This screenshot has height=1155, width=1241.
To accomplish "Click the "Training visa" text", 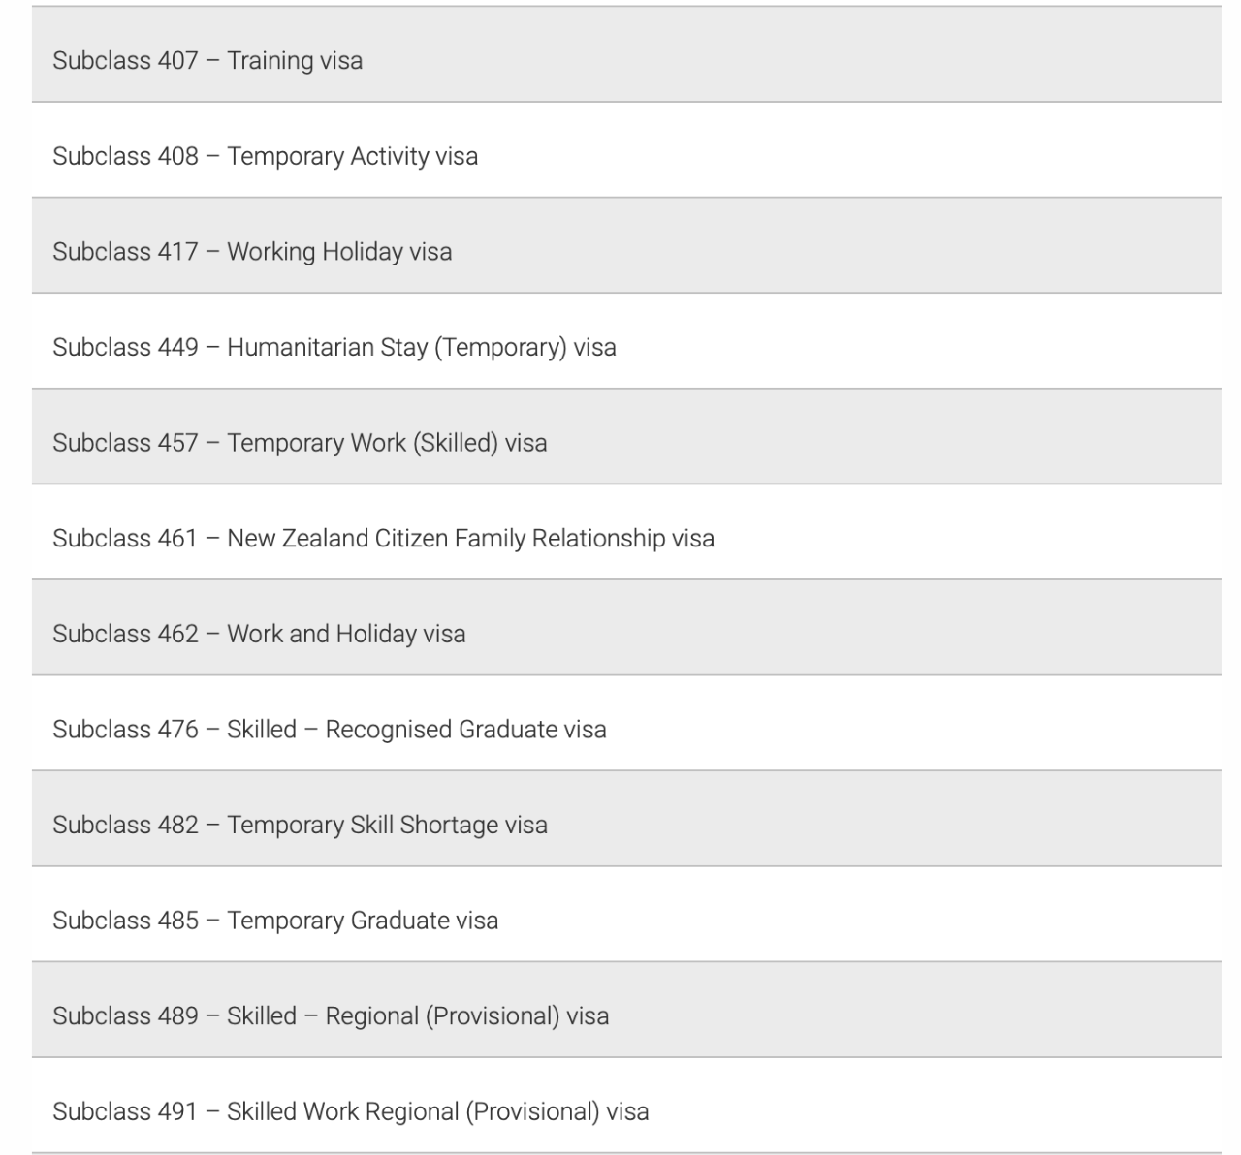I will (295, 60).
